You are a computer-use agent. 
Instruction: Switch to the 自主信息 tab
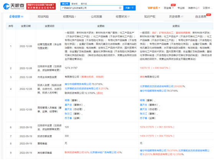click(x=201, y=16)
